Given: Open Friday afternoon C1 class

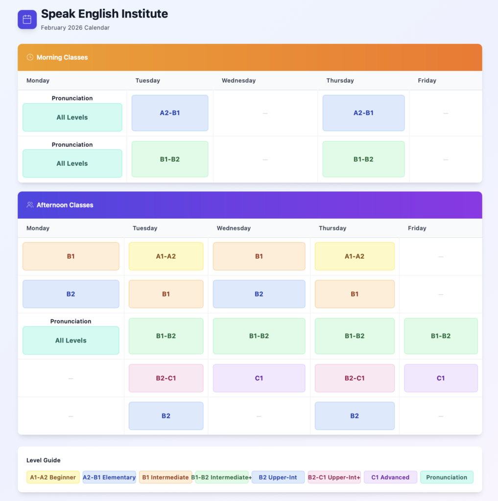Looking at the screenshot, I should [x=441, y=378].
